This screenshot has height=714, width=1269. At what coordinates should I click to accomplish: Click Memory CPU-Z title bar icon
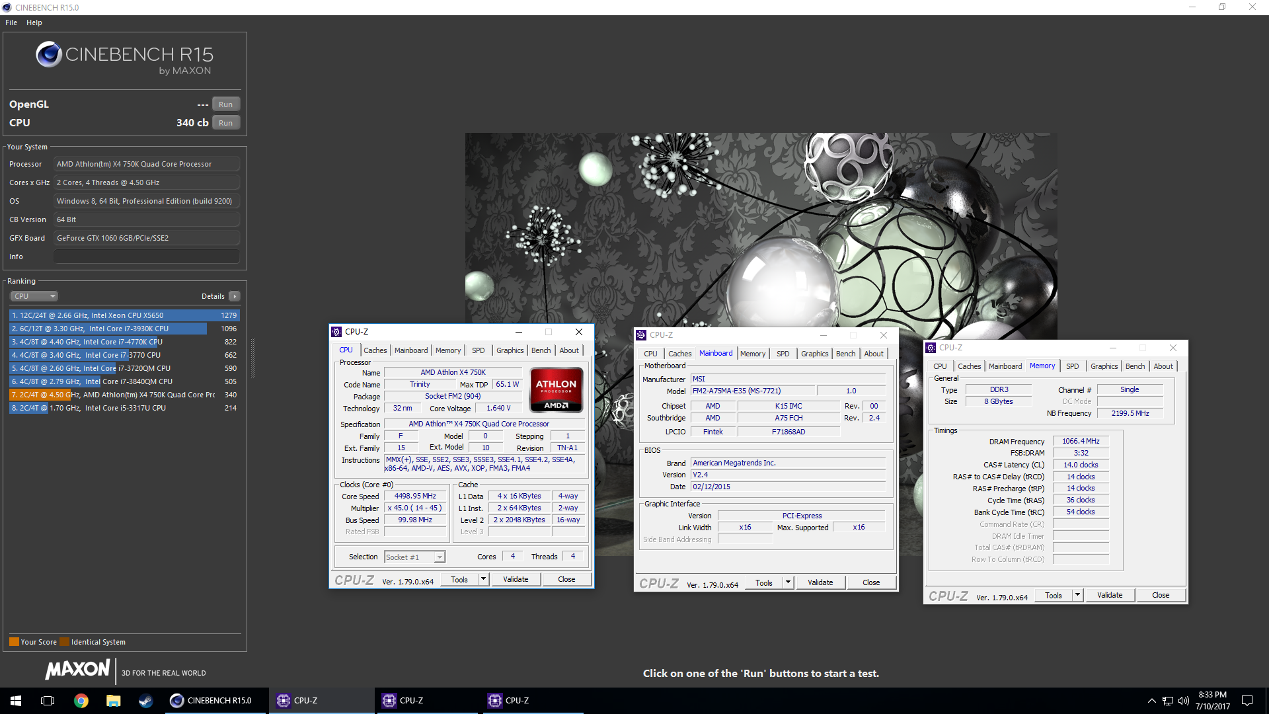[x=931, y=348]
